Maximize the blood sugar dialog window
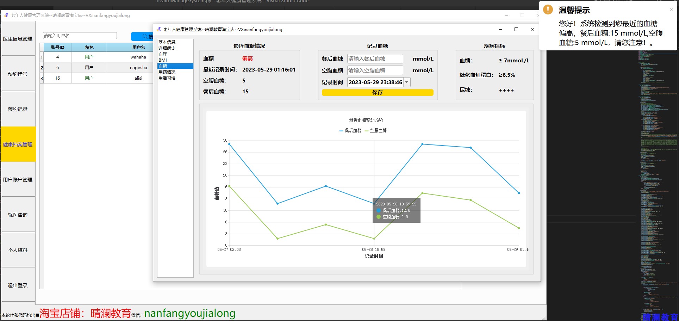Viewport: 679px width, 321px height. (516, 29)
